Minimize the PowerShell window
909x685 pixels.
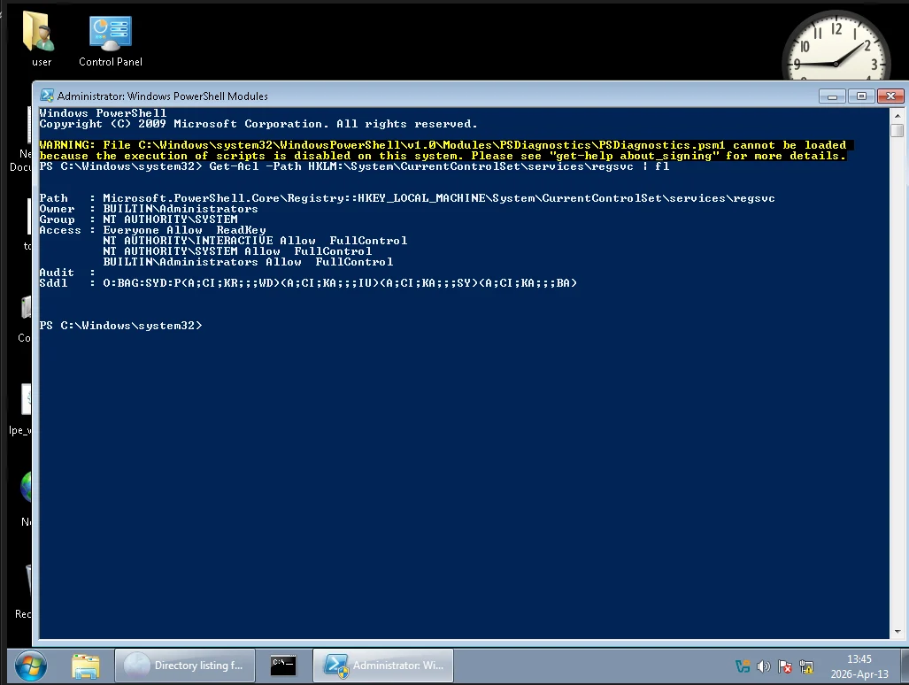(x=833, y=96)
